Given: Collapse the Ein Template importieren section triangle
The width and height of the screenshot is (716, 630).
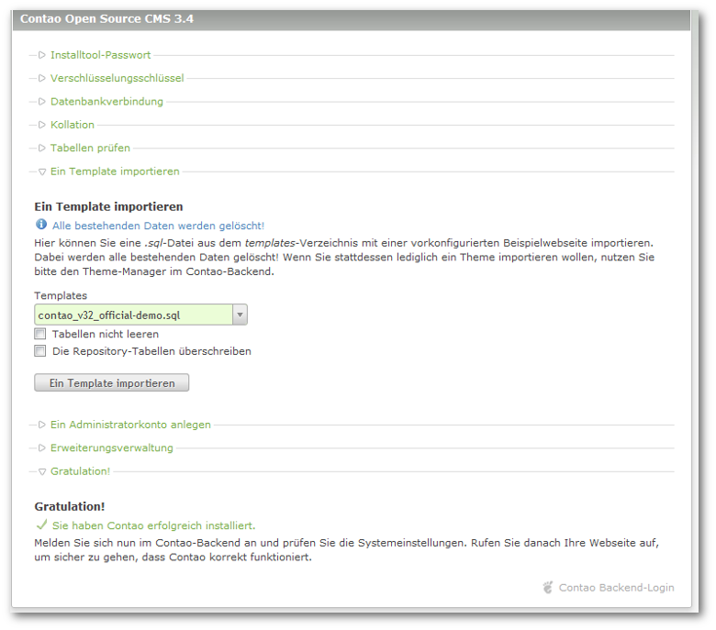Looking at the screenshot, I should pos(42,172).
